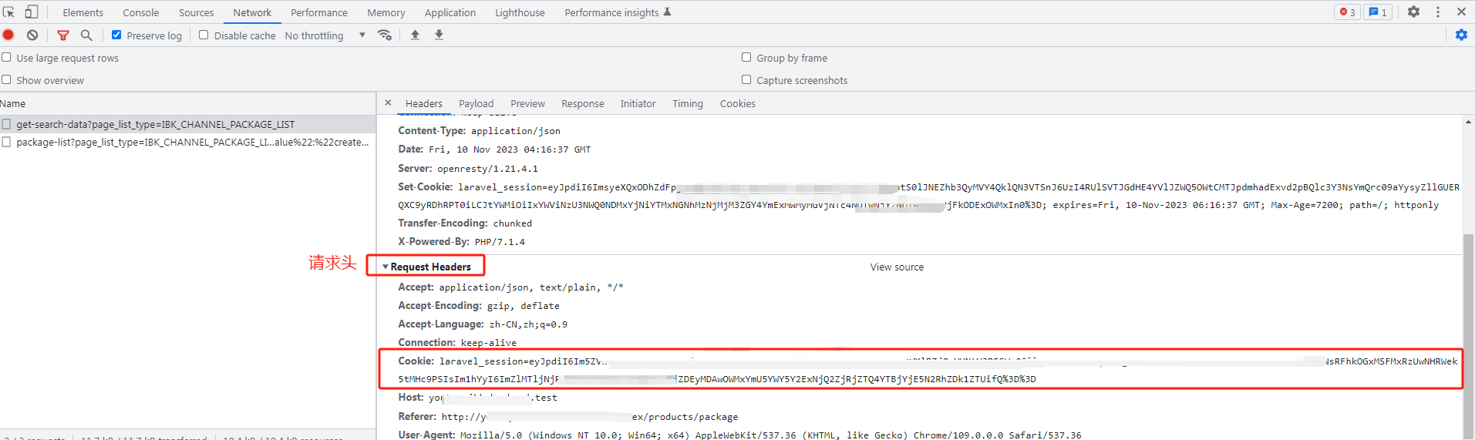
Task: Export HAR file download arrow
Action: [439, 35]
